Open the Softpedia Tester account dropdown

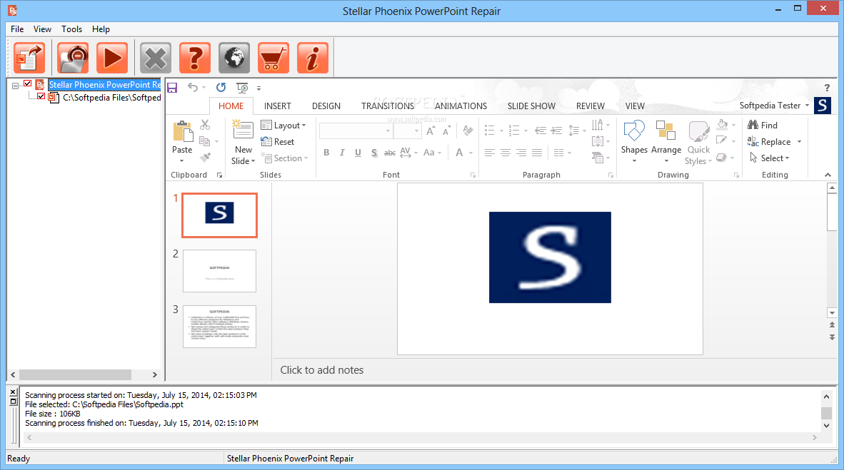(x=774, y=106)
